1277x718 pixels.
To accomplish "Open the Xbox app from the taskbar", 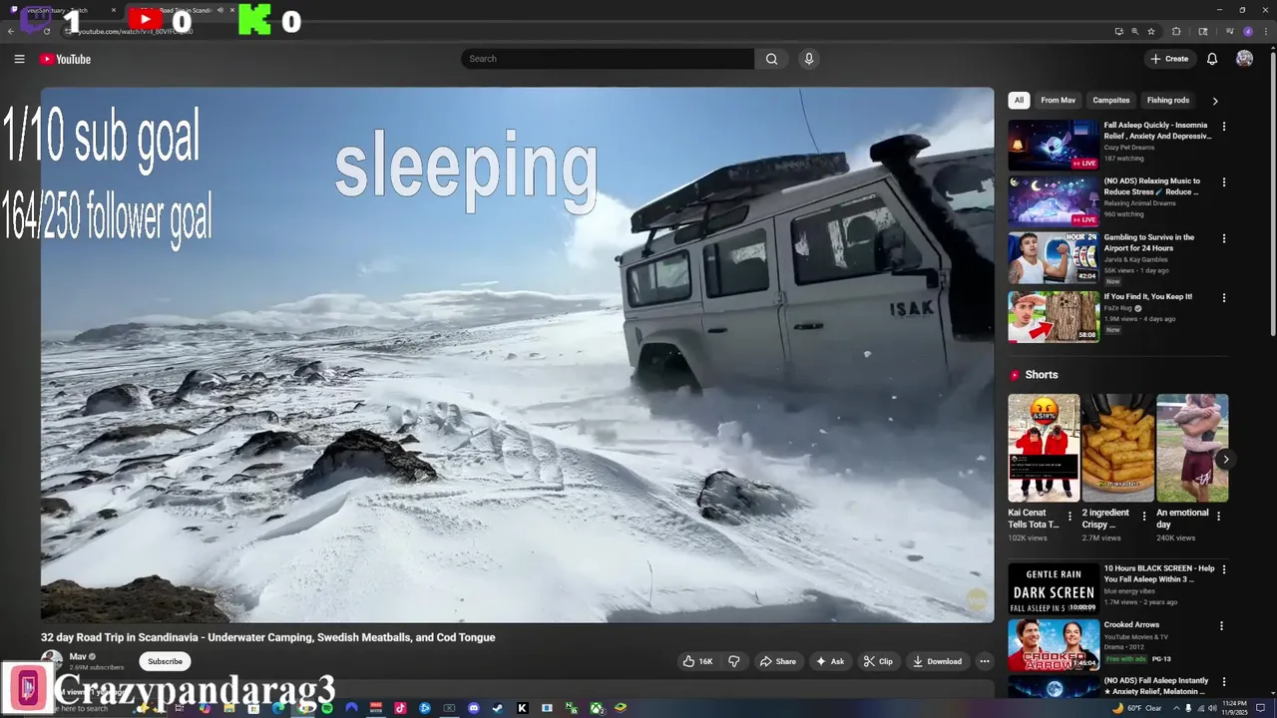I will pos(596,708).
